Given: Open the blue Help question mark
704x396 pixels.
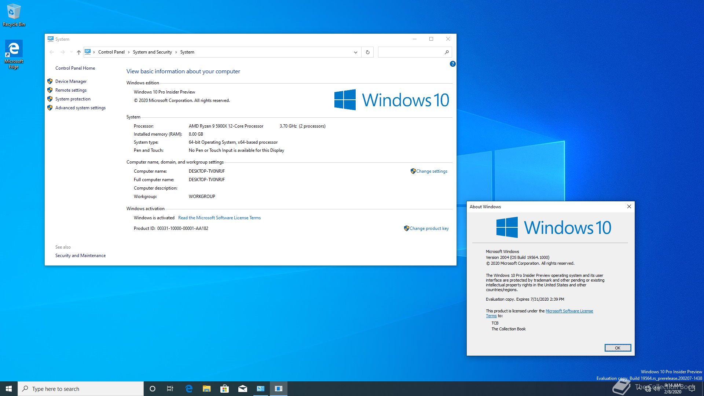Looking at the screenshot, I should click(x=452, y=64).
